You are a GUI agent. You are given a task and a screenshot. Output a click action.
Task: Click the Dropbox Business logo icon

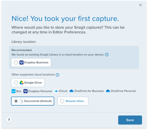21,62
